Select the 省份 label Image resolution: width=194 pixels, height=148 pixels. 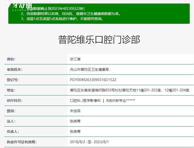11,59
